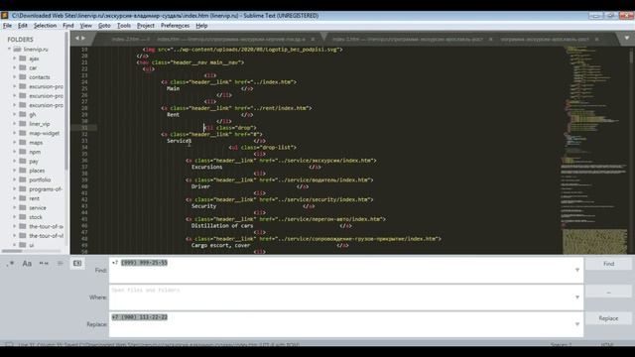Select the programs-of- folder label
The height and width of the screenshot is (357, 635).
tap(46, 189)
